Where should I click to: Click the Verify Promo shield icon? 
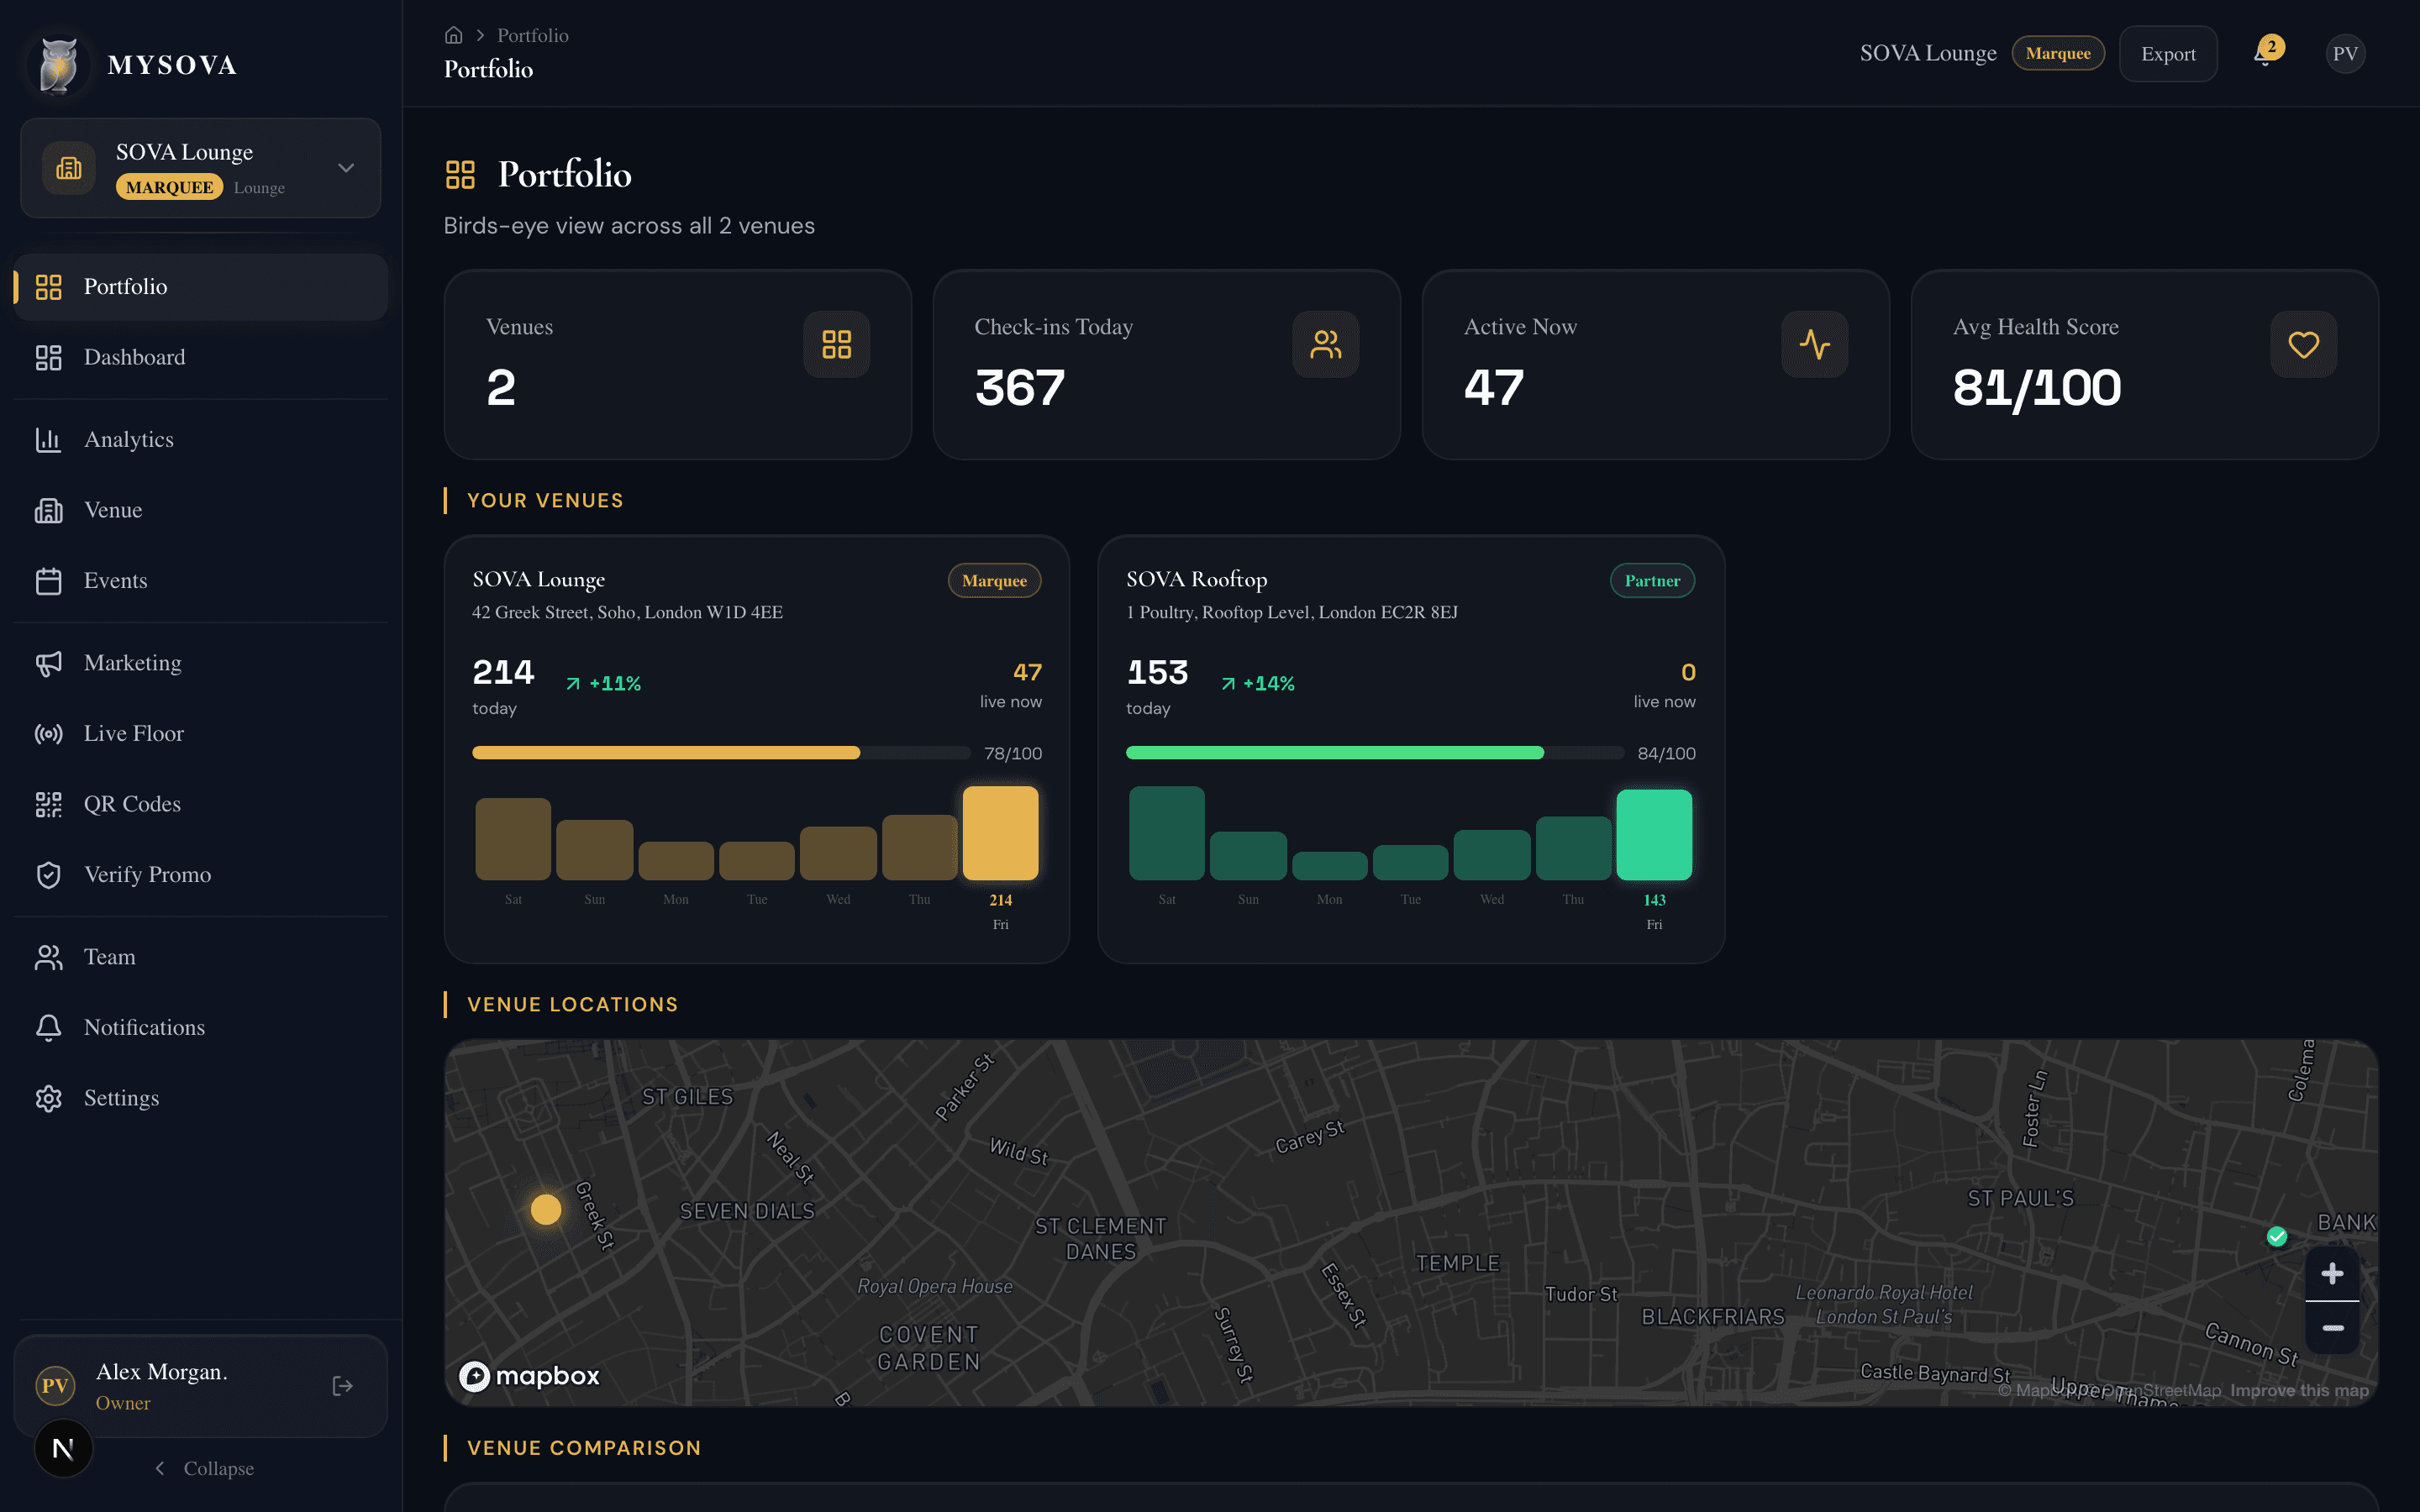tap(48, 874)
